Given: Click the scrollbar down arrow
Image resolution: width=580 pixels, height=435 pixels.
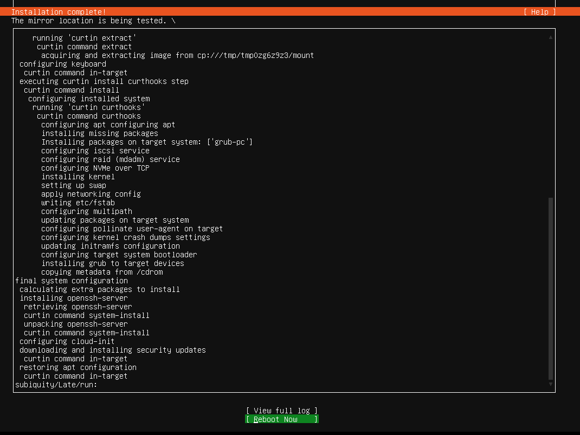Looking at the screenshot, I should click(550, 384).
